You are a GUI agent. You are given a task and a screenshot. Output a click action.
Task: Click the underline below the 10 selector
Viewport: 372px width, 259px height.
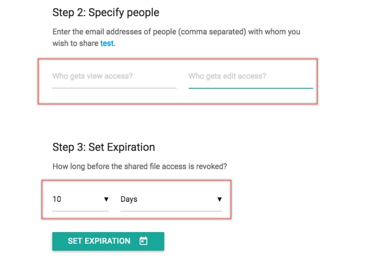pyautogui.click(x=80, y=211)
